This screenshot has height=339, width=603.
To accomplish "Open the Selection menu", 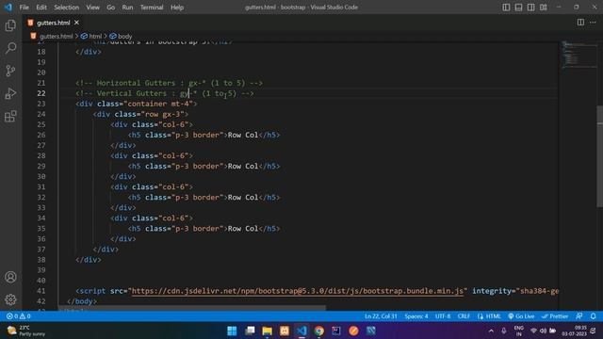I will coord(66,8).
